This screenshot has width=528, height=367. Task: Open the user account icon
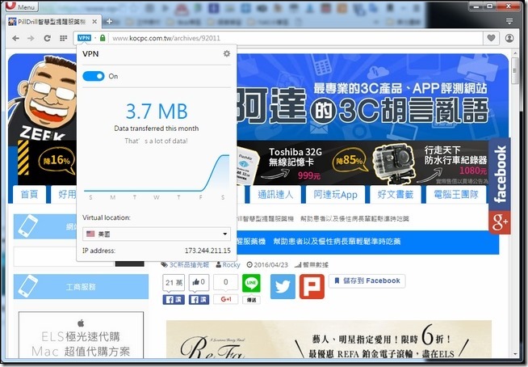[x=509, y=38]
